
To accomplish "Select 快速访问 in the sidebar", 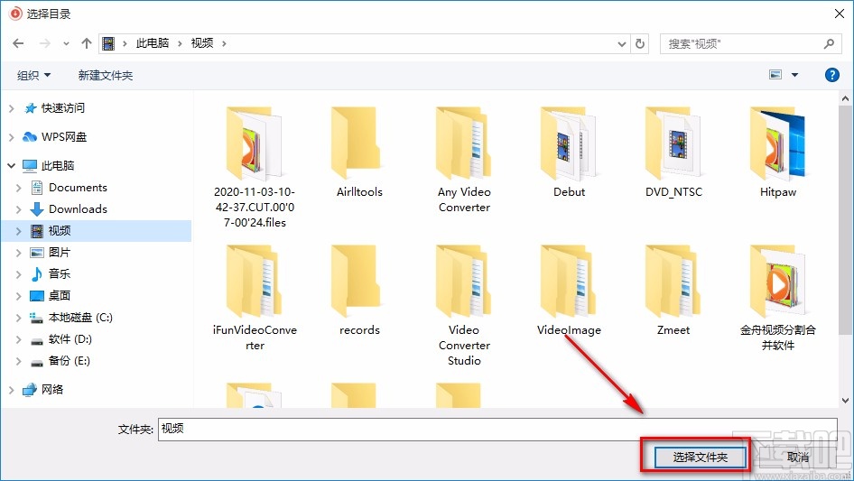I will pyautogui.click(x=62, y=108).
